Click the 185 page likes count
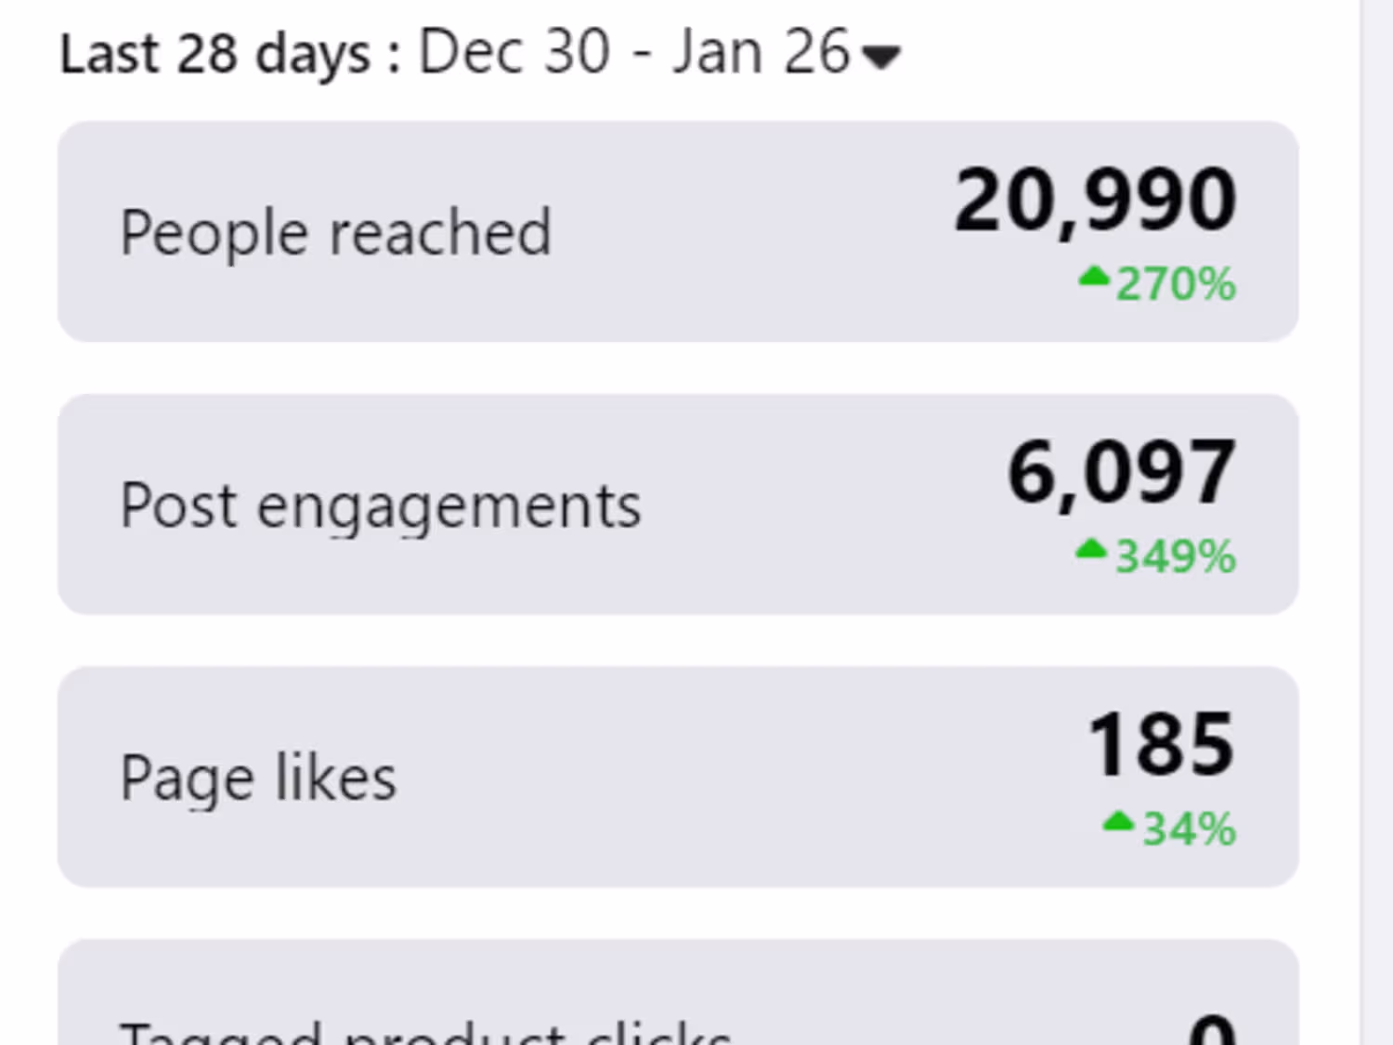1393x1045 pixels. [1161, 745]
